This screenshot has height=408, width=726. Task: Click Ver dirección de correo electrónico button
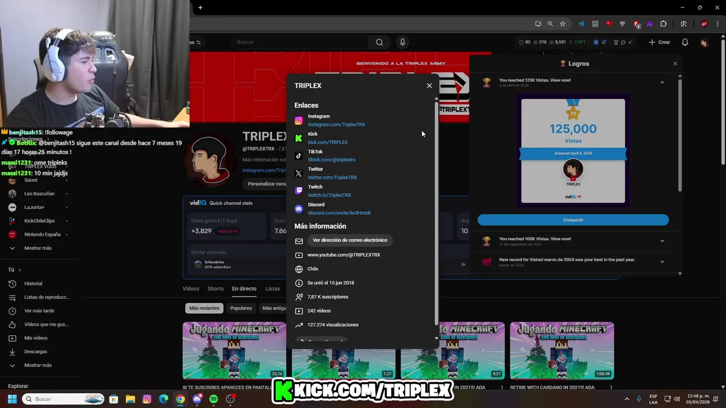[350, 240]
